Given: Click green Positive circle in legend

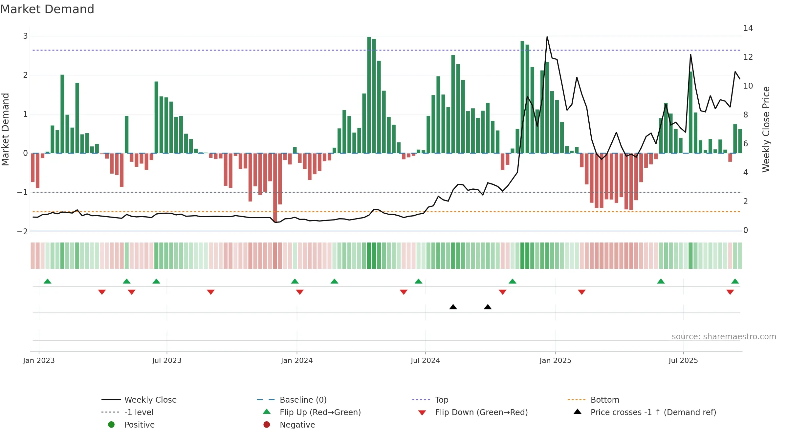Looking at the screenshot, I should coord(111,425).
